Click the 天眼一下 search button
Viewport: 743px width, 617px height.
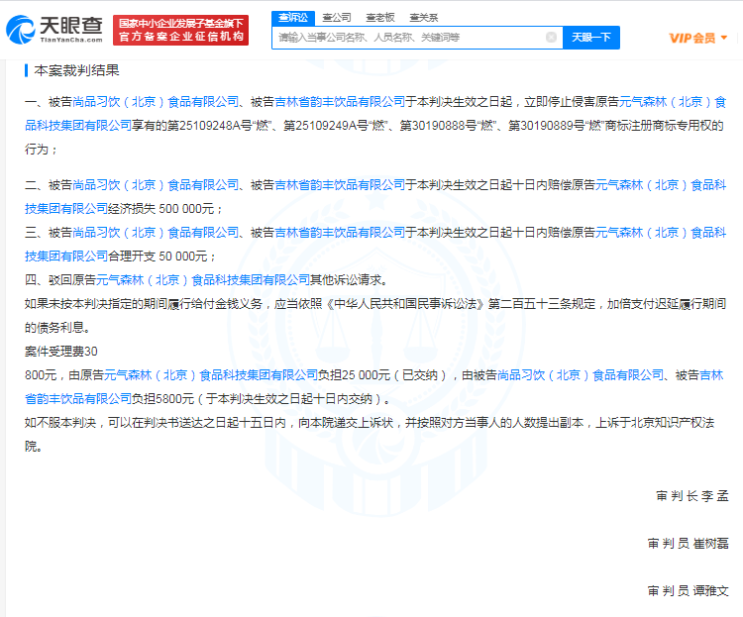590,38
